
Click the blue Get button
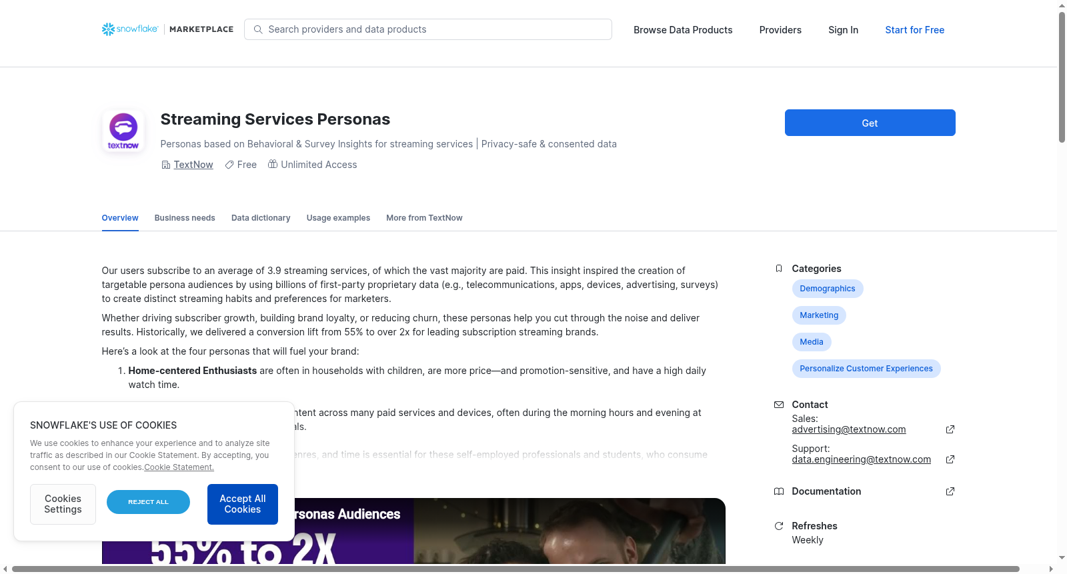870,123
